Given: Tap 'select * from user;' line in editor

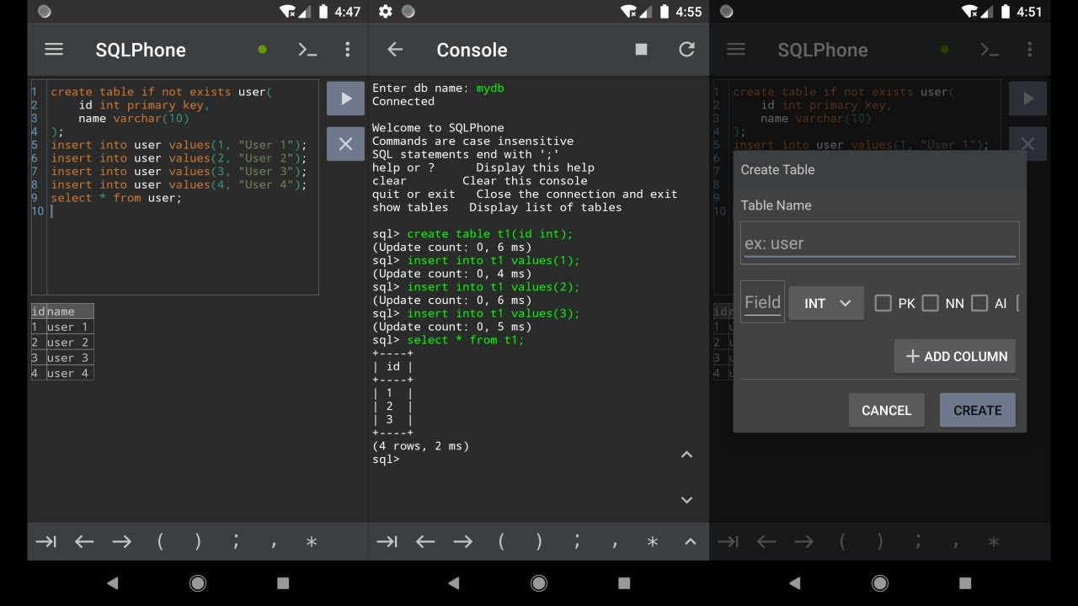Looking at the screenshot, I should point(116,198).
